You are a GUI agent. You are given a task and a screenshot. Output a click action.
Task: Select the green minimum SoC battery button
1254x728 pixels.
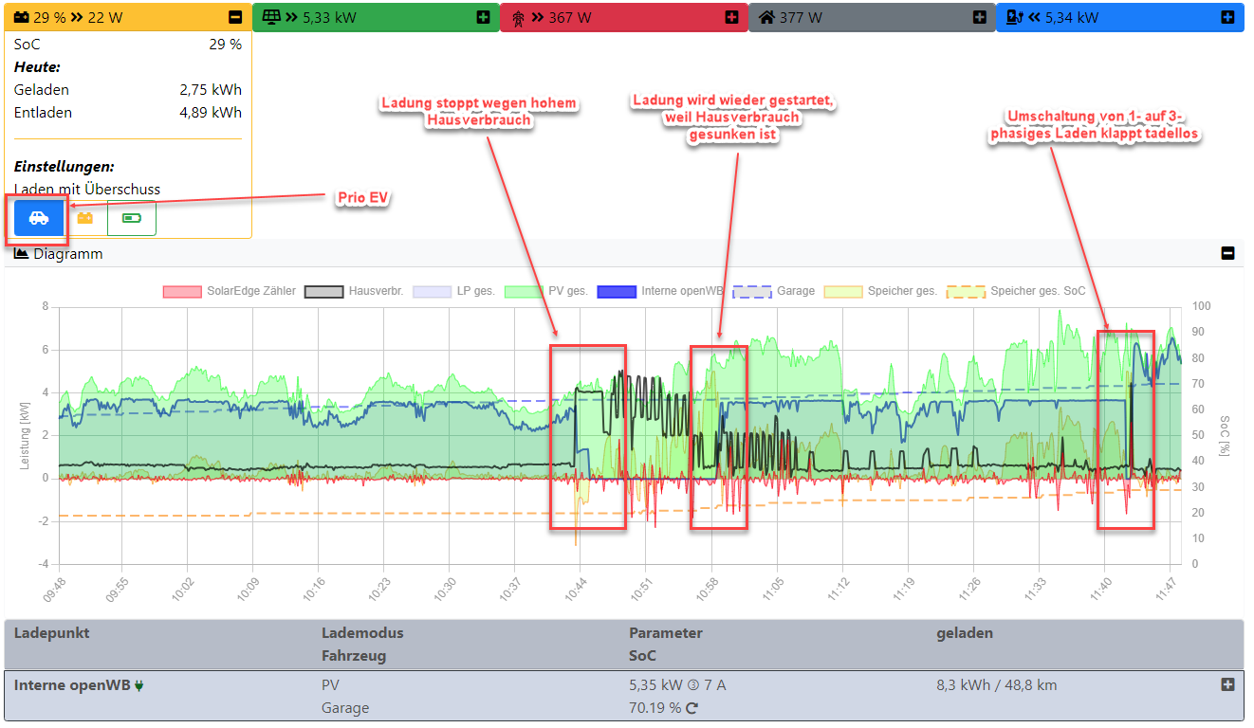(131, 218)
